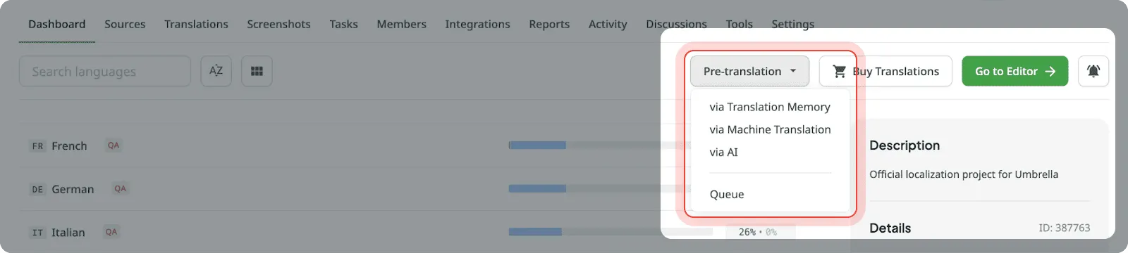Switch to the Screenshots tab

tap(278, 24)
